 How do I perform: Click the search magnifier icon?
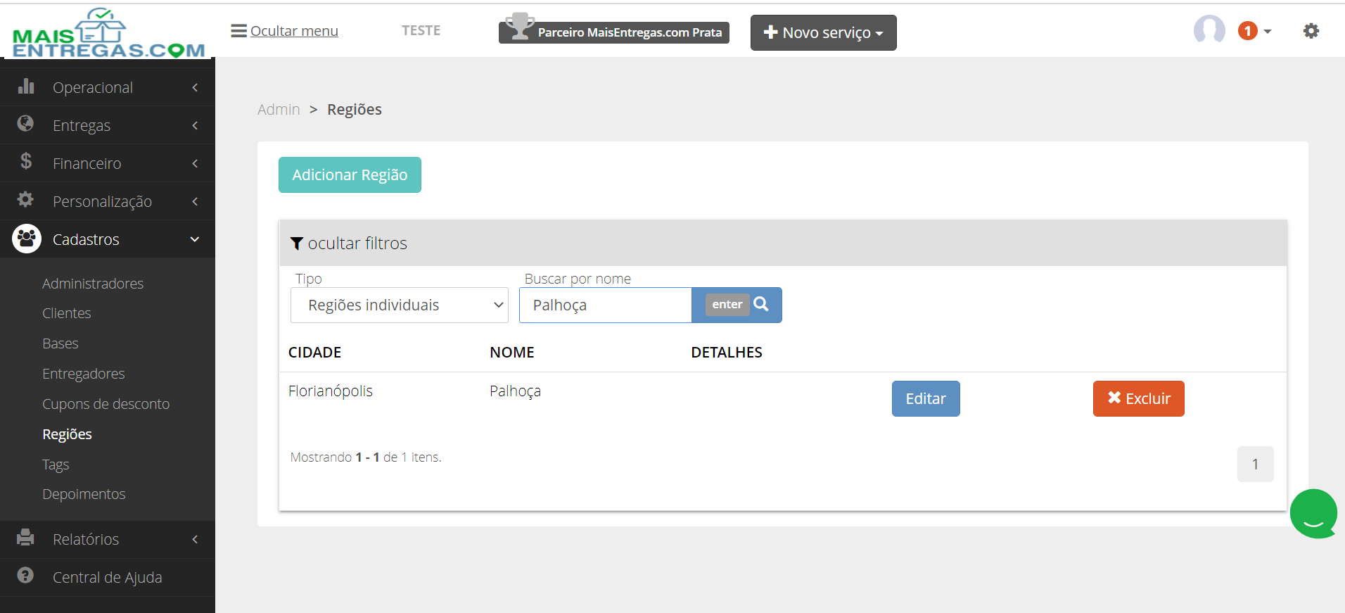click(x=761, y=304)
